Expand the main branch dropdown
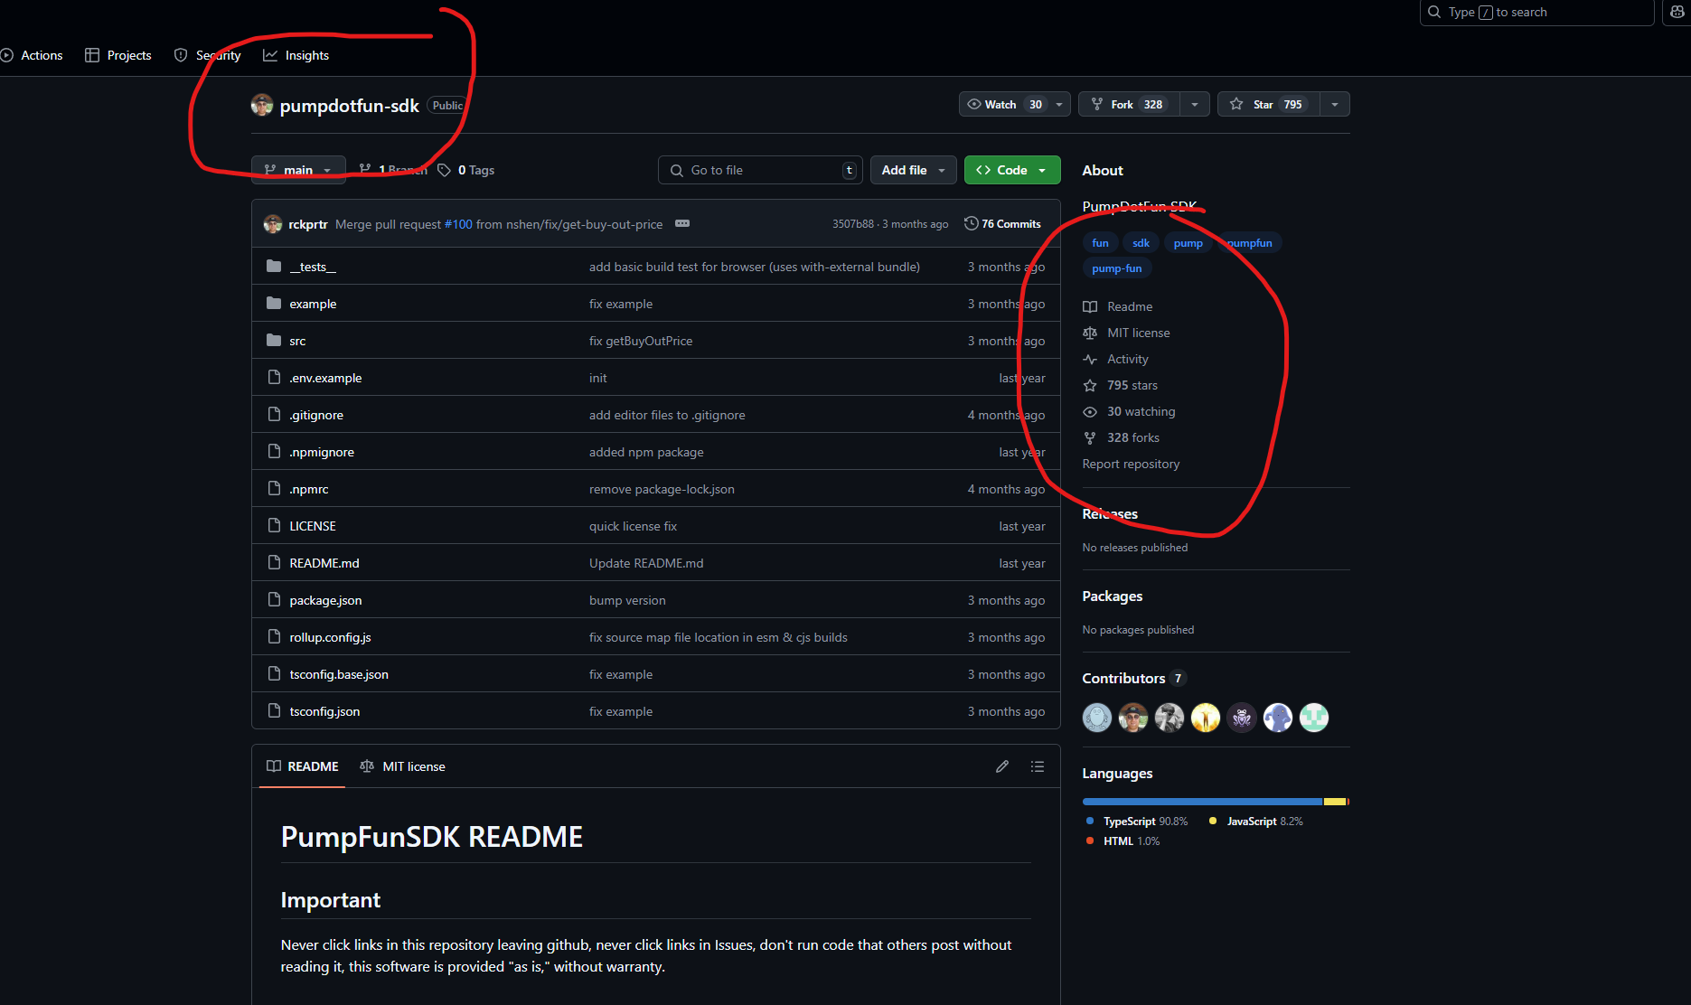Screen dimensions: 1691x1005 (298, 170)
